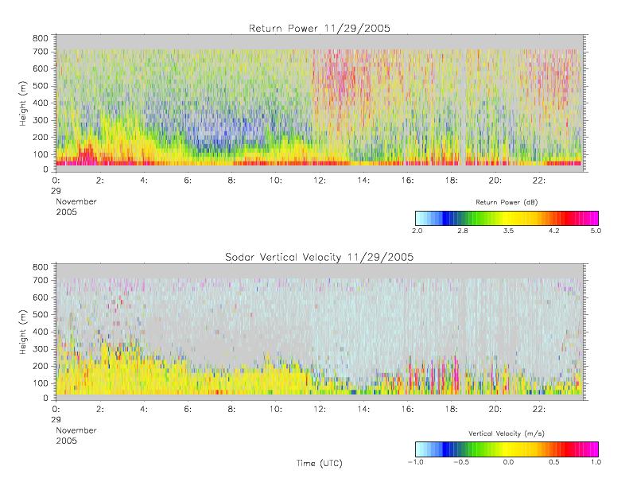
Task: Select the 4.2 value on Return Power scale
Action: 554,231
